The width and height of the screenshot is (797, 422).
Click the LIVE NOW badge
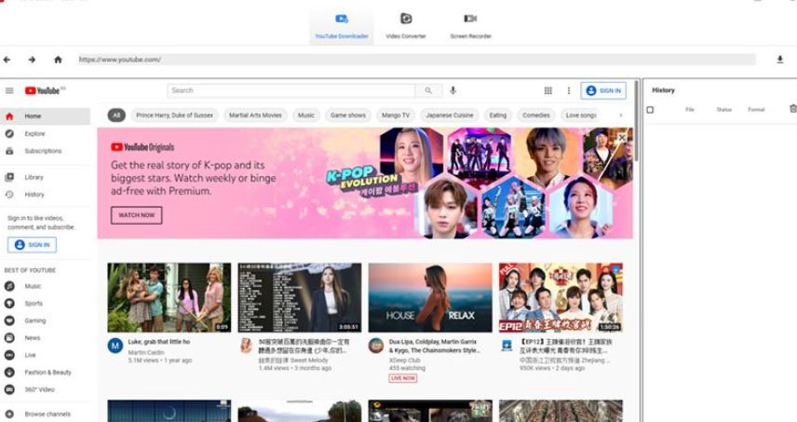[x=403, y=378]
